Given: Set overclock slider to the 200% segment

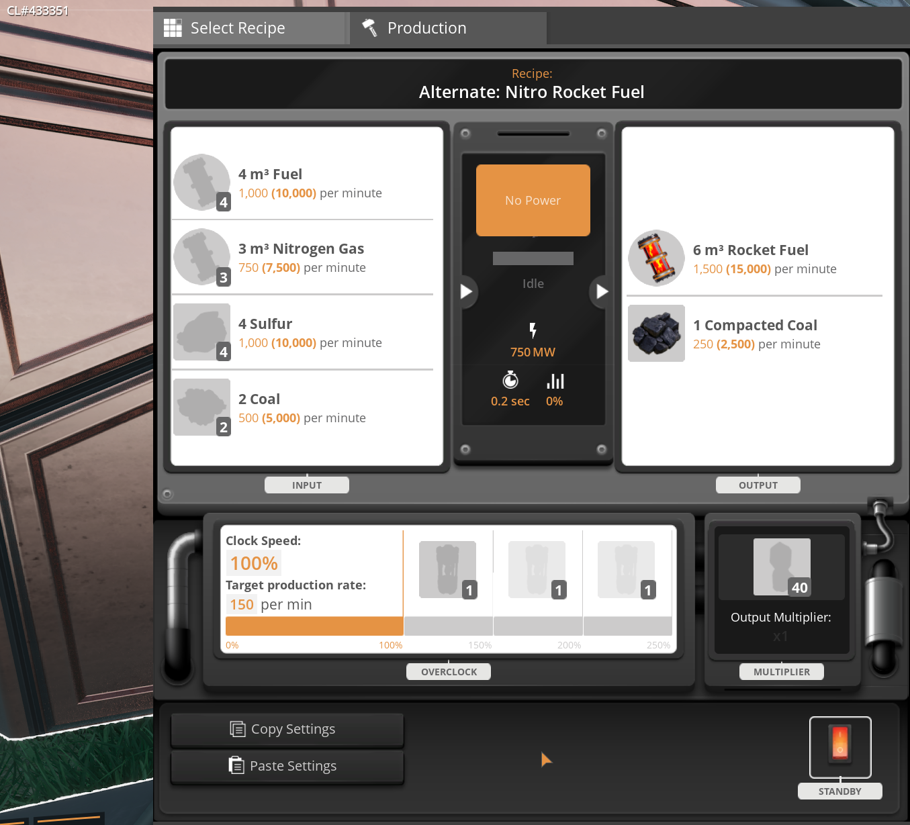Looking at the screenshot, I should pos(538,626).
